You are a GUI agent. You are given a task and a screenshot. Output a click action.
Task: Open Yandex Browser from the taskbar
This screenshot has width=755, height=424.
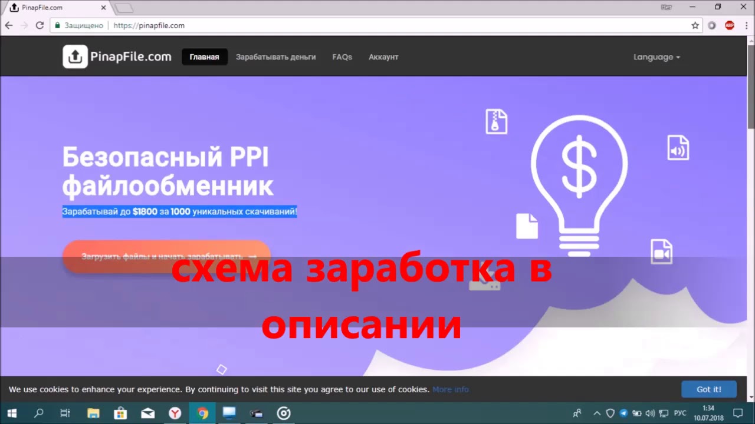click(x=175, y=413)
